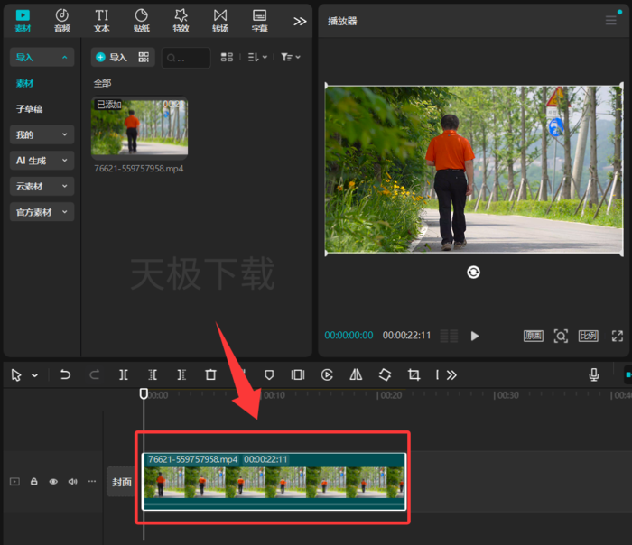Open the 素材 media tab
This screenshot has height=545, width=632.
(23, 21)
